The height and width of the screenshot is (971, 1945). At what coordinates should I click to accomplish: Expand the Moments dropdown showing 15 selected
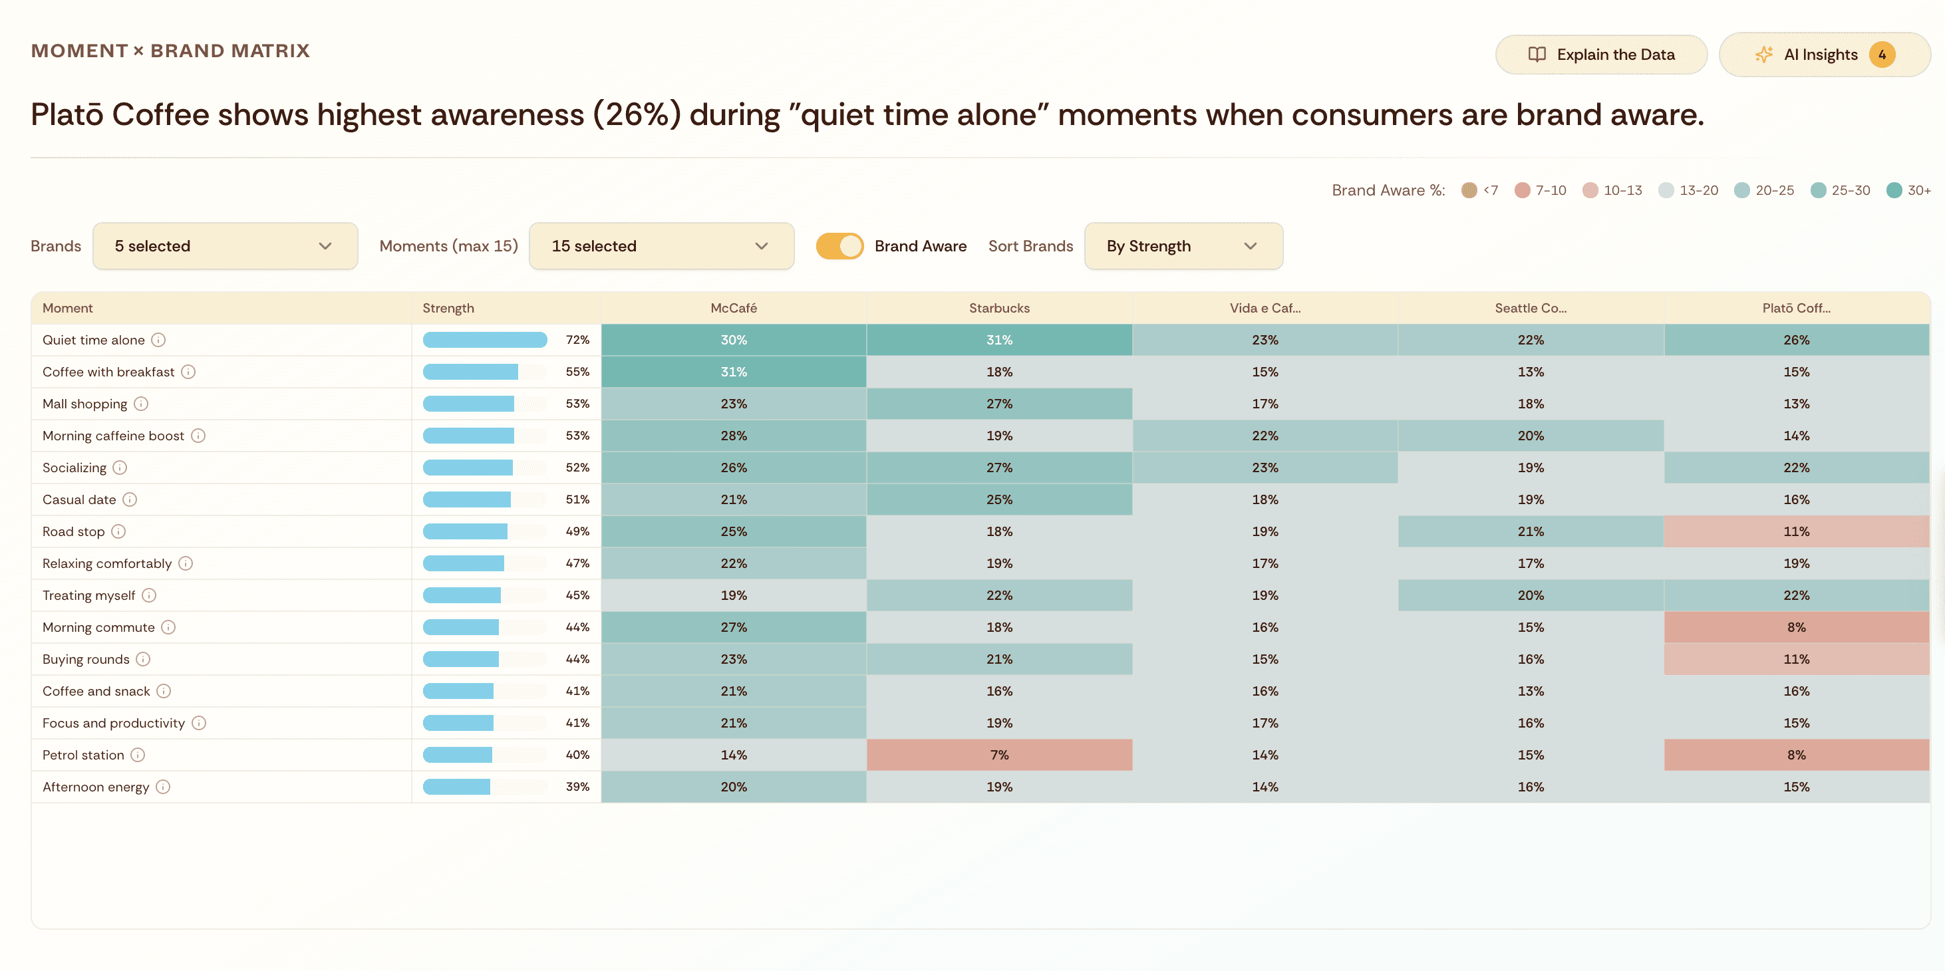[661, 245]
